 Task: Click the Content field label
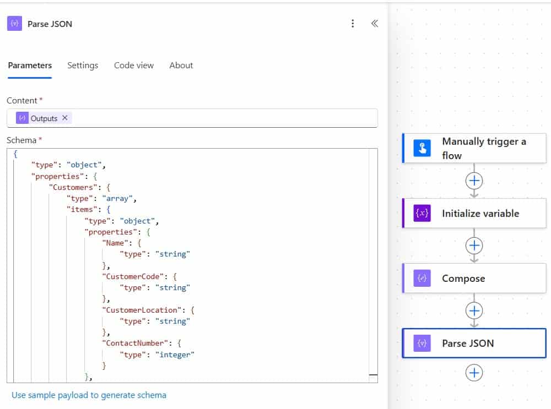coord(22,100)
